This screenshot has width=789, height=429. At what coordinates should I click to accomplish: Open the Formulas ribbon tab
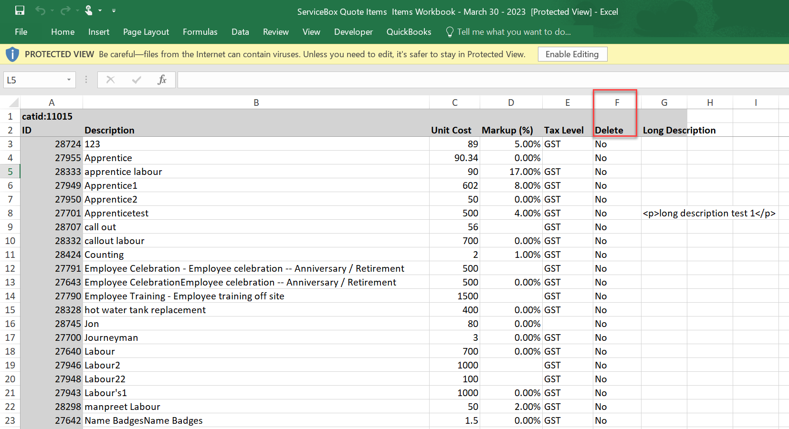coord(200,32)
